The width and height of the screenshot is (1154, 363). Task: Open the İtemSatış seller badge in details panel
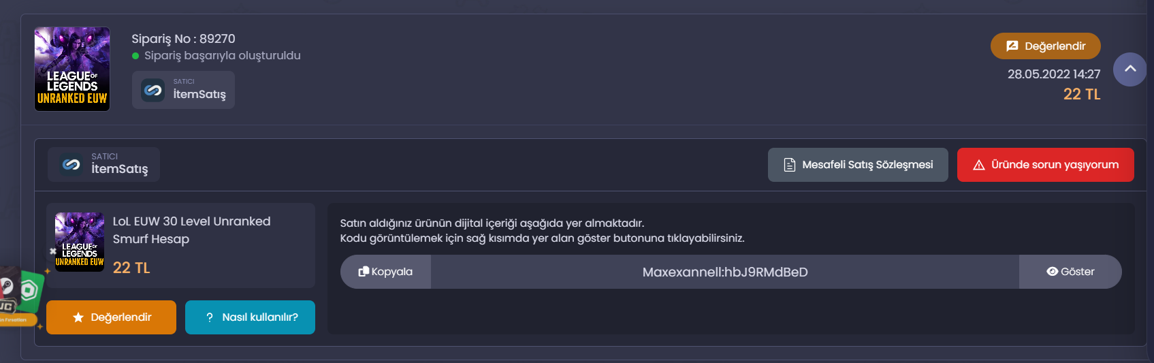[103, 164]
